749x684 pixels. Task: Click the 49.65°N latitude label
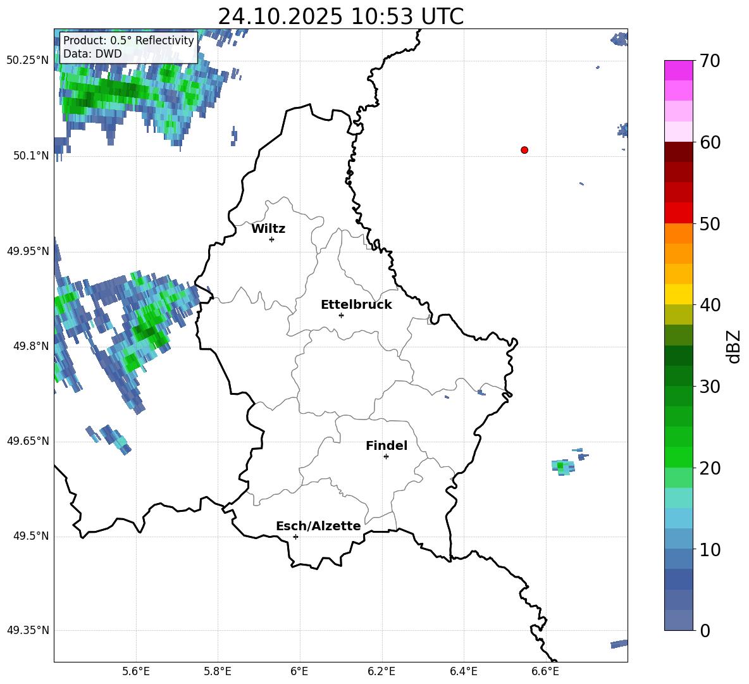[27, 441]
